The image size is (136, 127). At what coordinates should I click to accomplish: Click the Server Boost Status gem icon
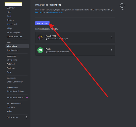point(27,98)
